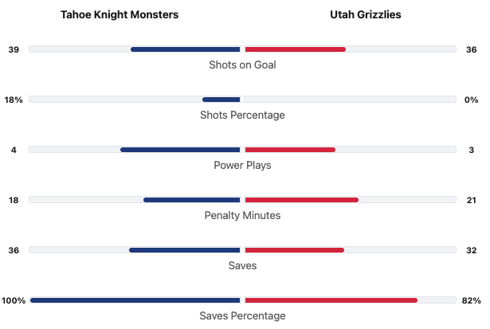The image size is (490, 329).
Task: Click the Shots Percentage label
Action: click(x=242, y=116)
